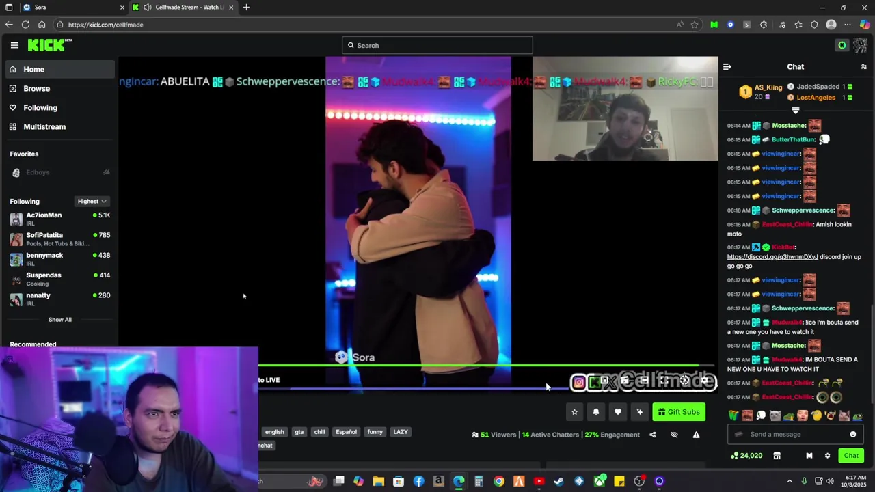
Task: Open browser Settings and more menu
Action: 848,25
